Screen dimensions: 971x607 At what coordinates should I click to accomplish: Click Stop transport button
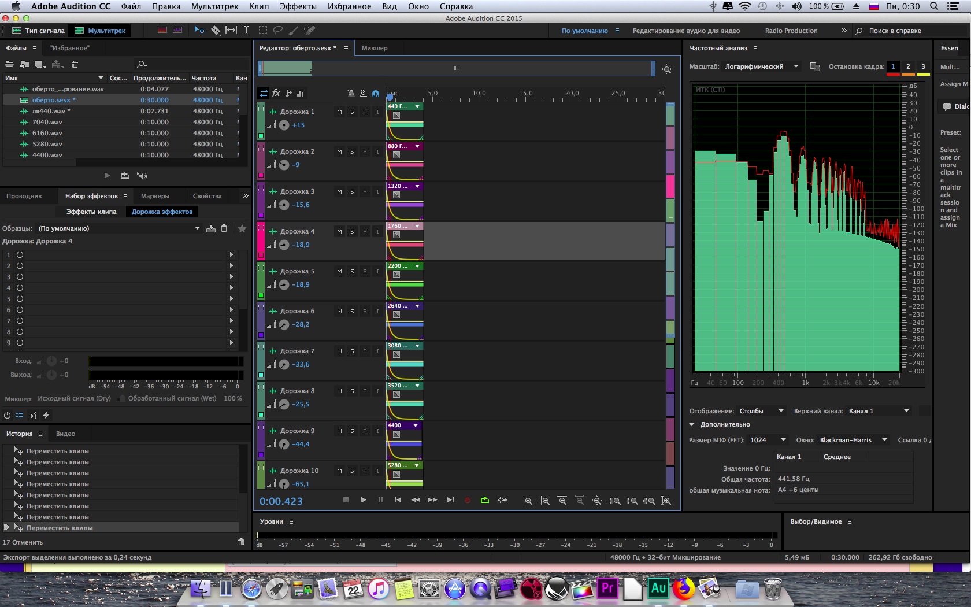point(346,500)
